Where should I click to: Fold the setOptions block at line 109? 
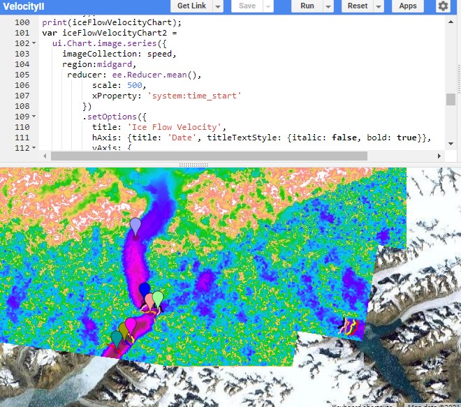click(34, 117)
